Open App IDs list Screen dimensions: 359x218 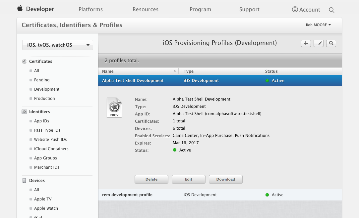coord(41,121)
